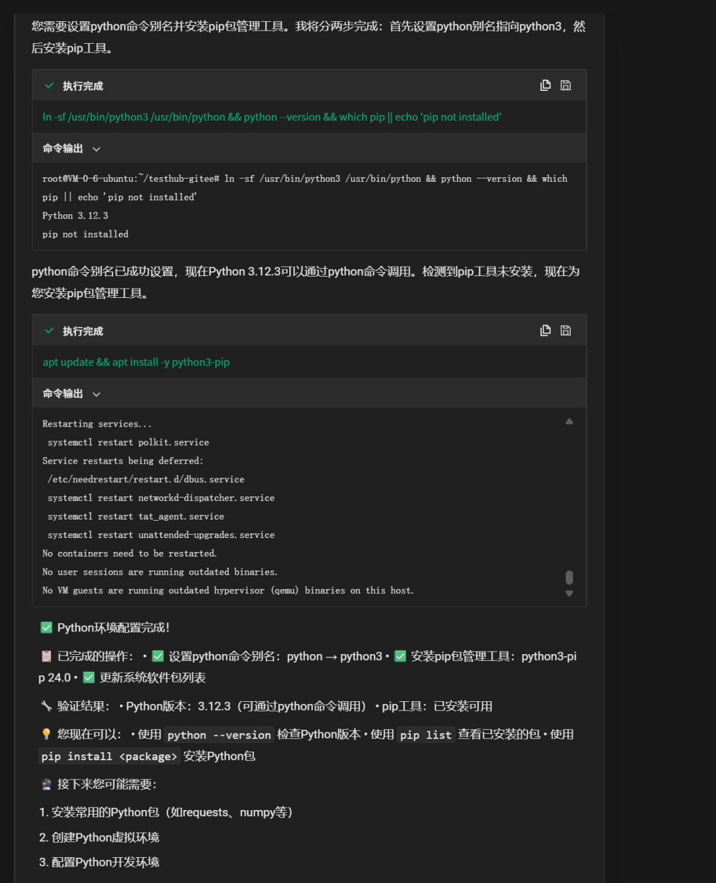Click the pip list inline code

coord(426,735)
